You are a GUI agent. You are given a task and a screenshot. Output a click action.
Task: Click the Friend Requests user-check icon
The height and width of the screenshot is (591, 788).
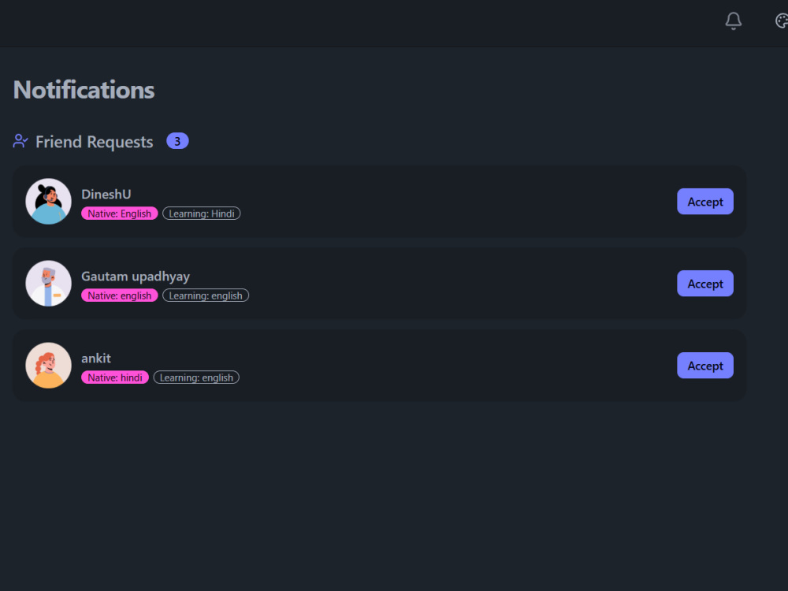pos(20,141)
